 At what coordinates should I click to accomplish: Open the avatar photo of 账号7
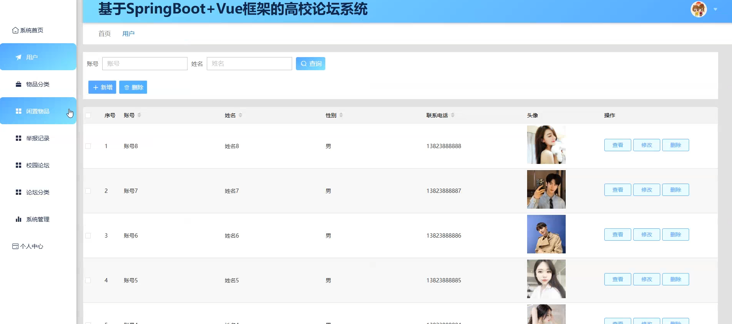coord(546,189)
